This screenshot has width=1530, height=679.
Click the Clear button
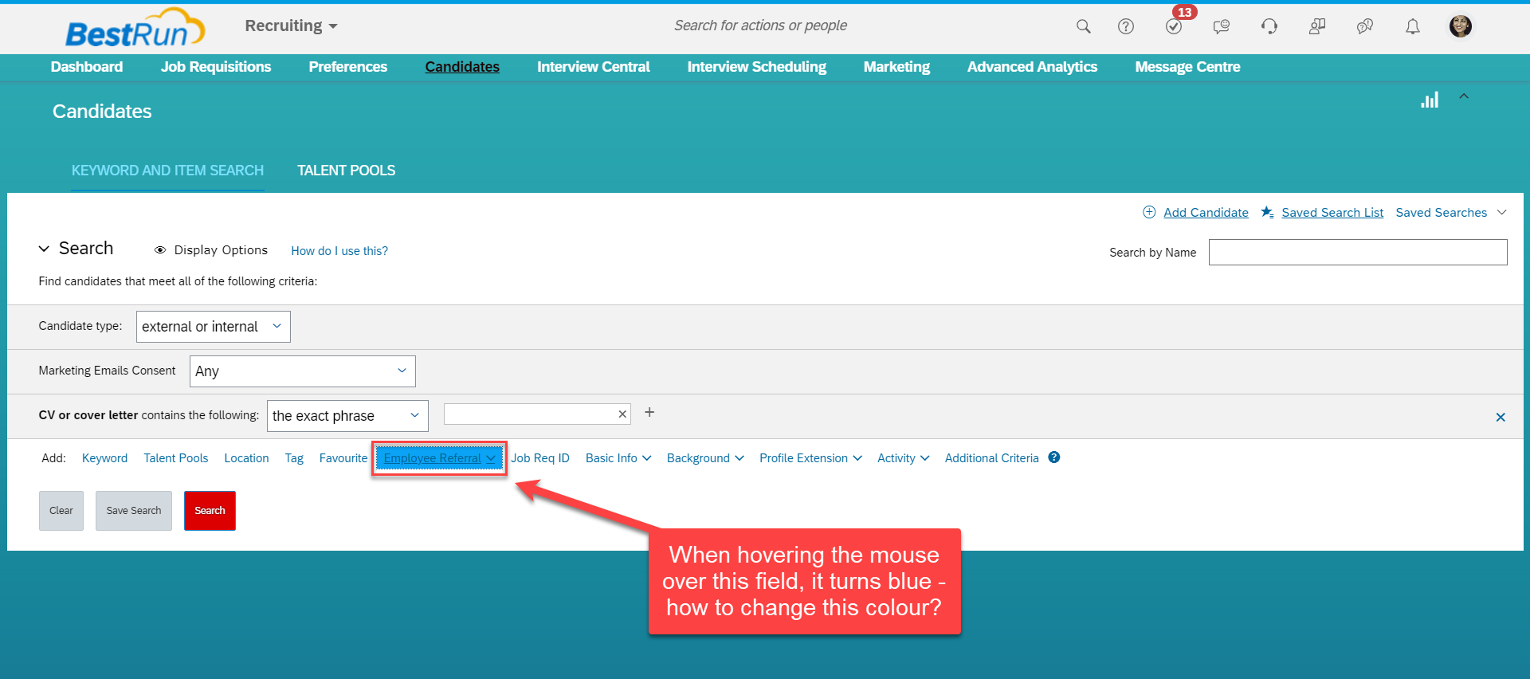[61, 511]
